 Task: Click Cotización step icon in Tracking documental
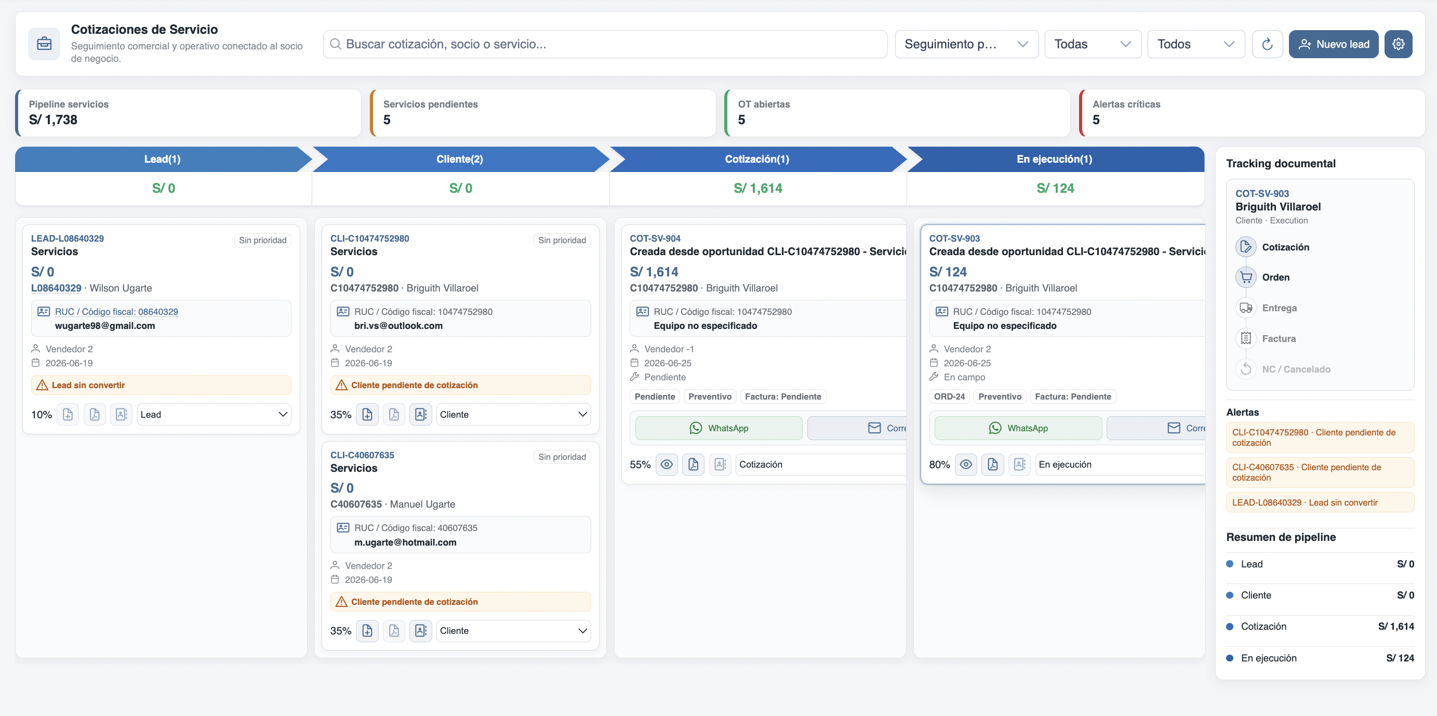1246,247
